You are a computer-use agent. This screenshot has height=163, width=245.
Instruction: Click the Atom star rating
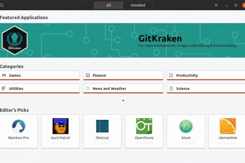[x=186, y=143]
